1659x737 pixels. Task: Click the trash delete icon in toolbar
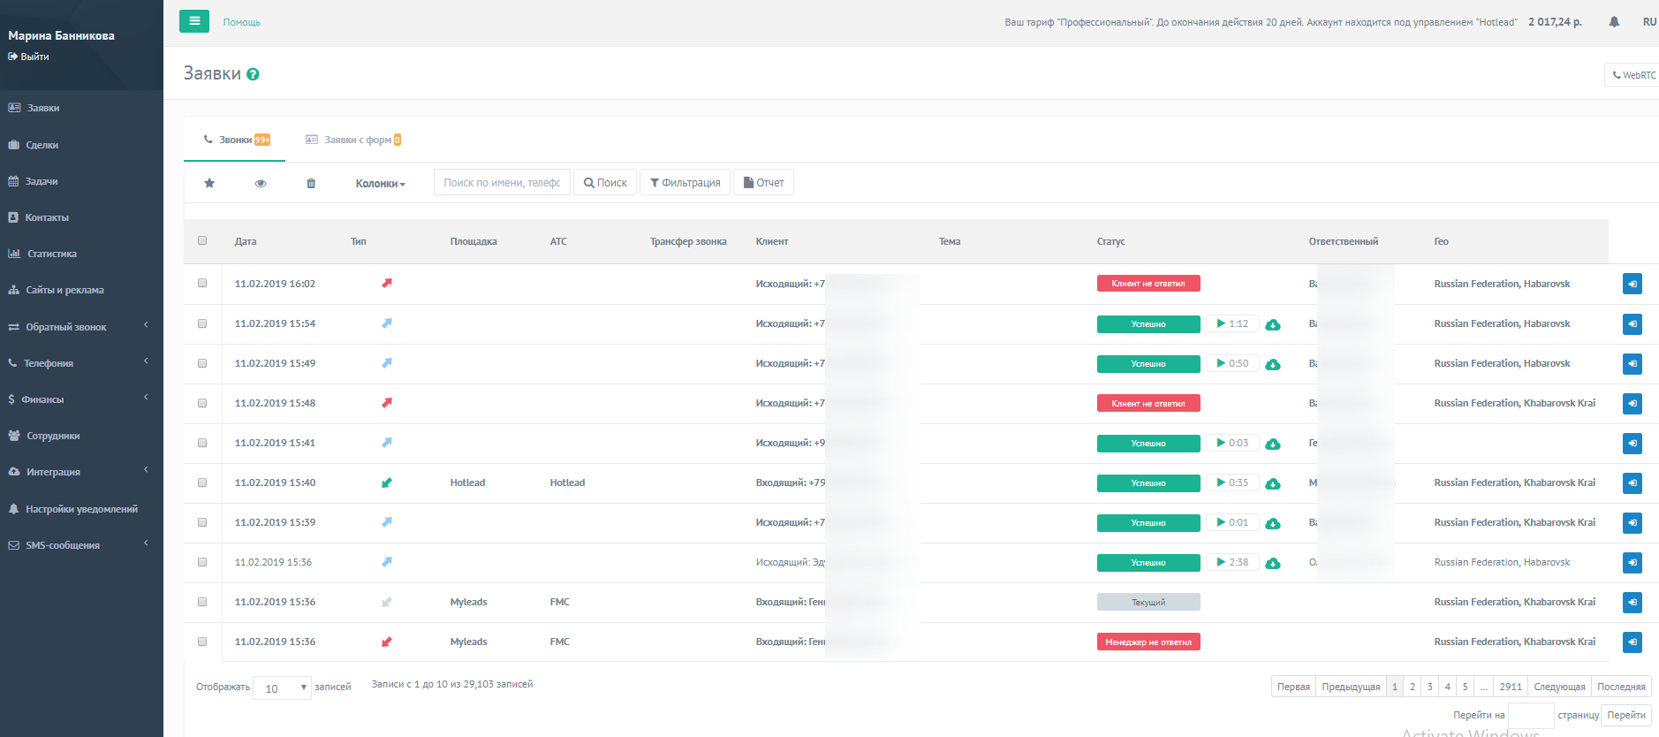pos(311,183)
